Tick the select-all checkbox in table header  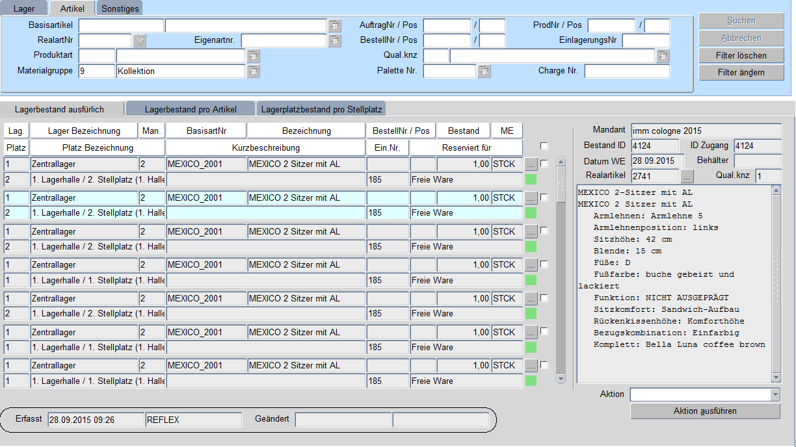point(544,146)
